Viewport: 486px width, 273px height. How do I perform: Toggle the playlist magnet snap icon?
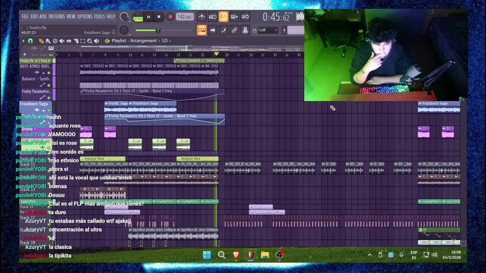[30, 41]
